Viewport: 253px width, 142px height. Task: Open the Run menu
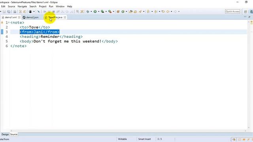tap(51, 6)
